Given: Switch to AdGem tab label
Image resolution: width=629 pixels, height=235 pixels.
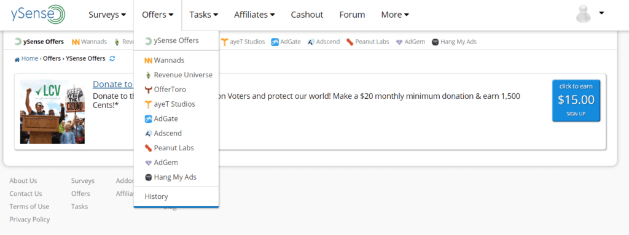Looking at the screenshot, I should (x=415, y=42).
